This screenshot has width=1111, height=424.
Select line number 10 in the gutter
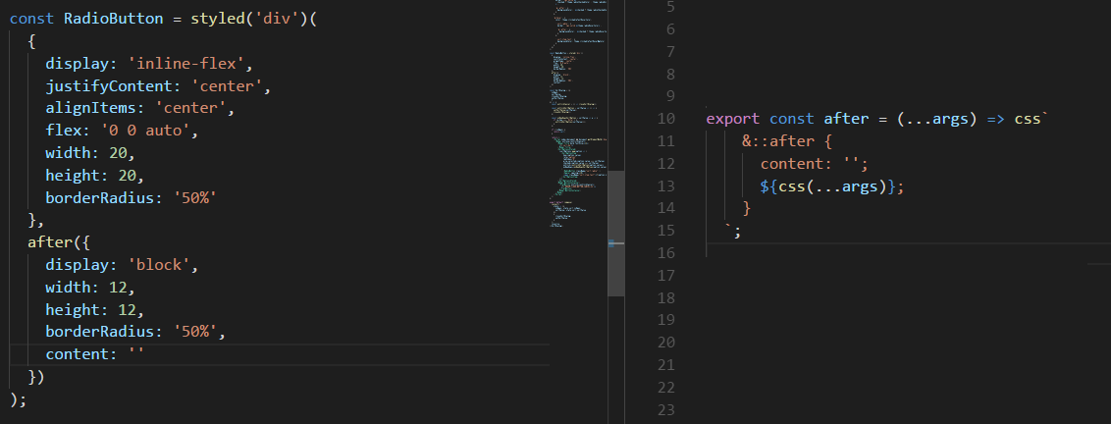pyautogui.click(x=666, y=119)
